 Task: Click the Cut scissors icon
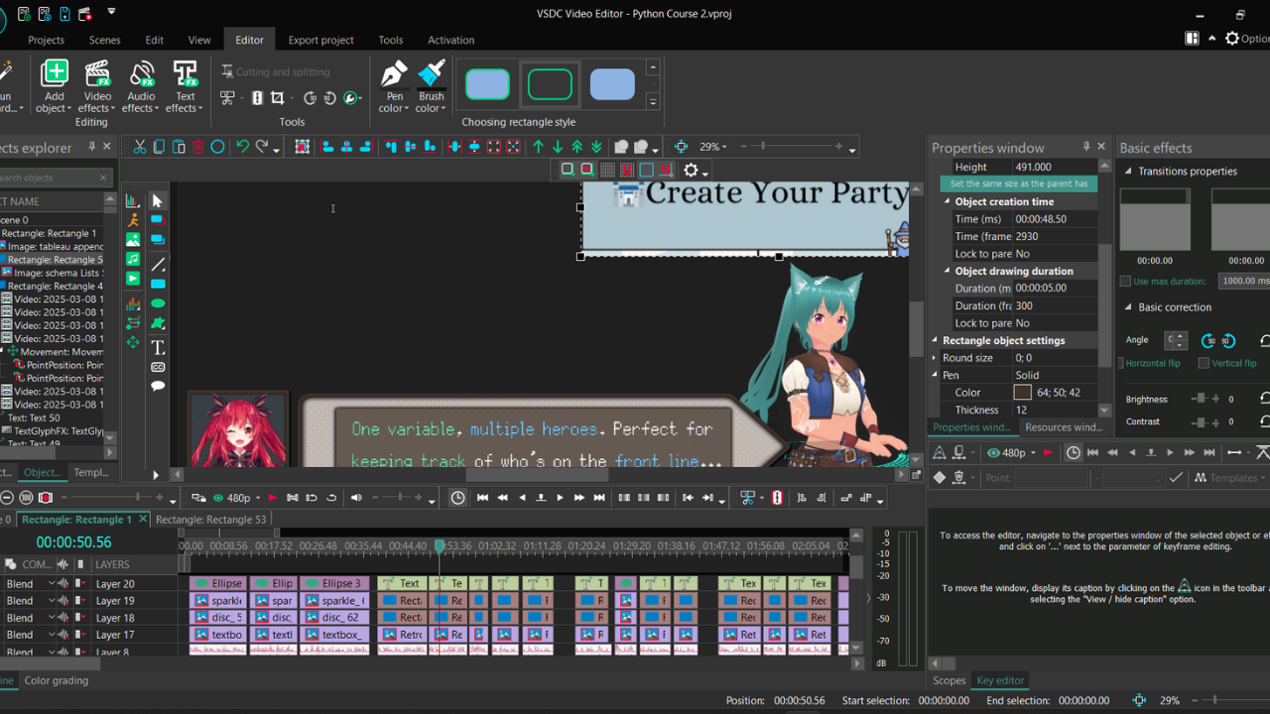pyautogui.click(x=140, y=147)
